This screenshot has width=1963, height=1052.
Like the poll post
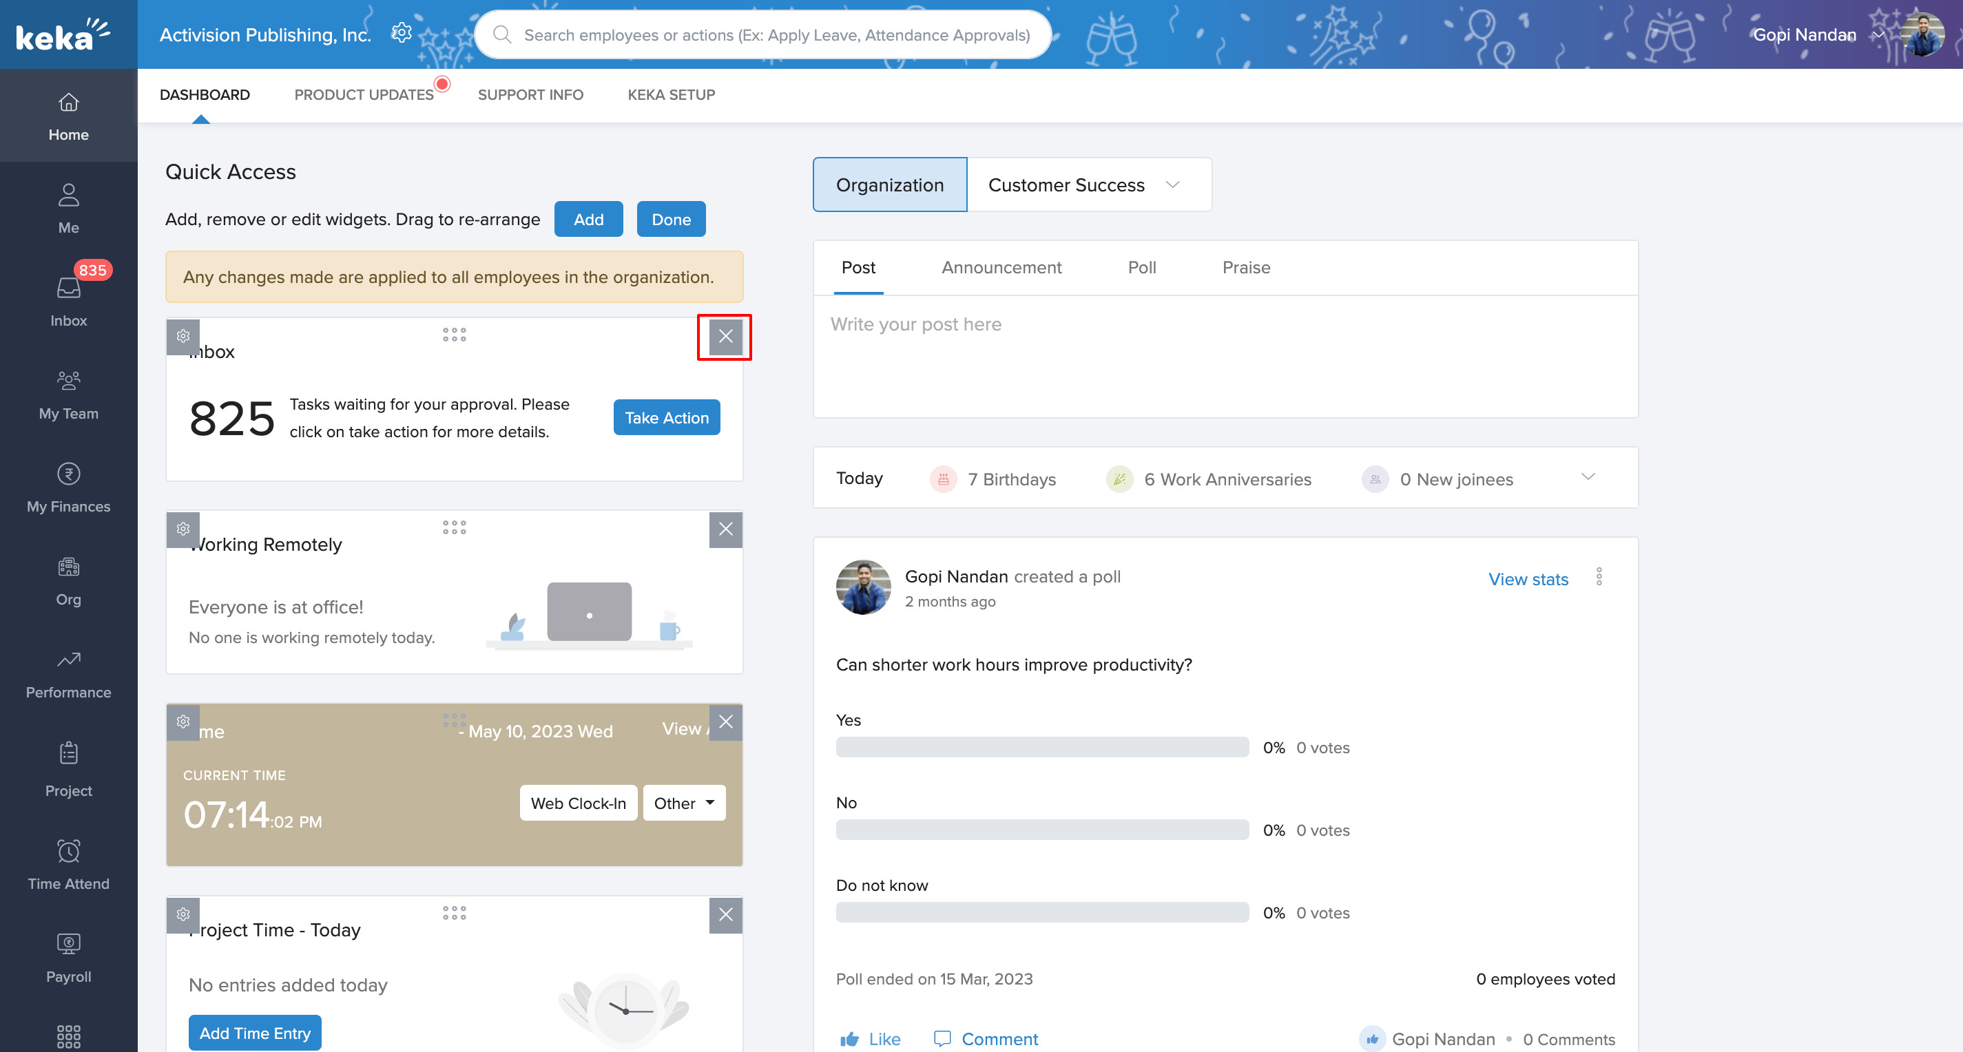click(x=870, y=1039)
